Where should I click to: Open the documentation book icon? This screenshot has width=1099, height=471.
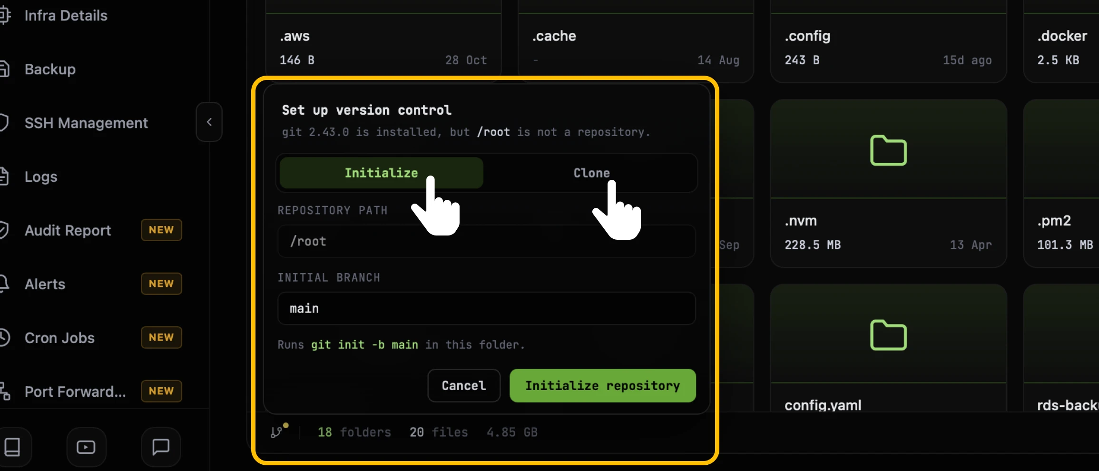tap(12, 447)
